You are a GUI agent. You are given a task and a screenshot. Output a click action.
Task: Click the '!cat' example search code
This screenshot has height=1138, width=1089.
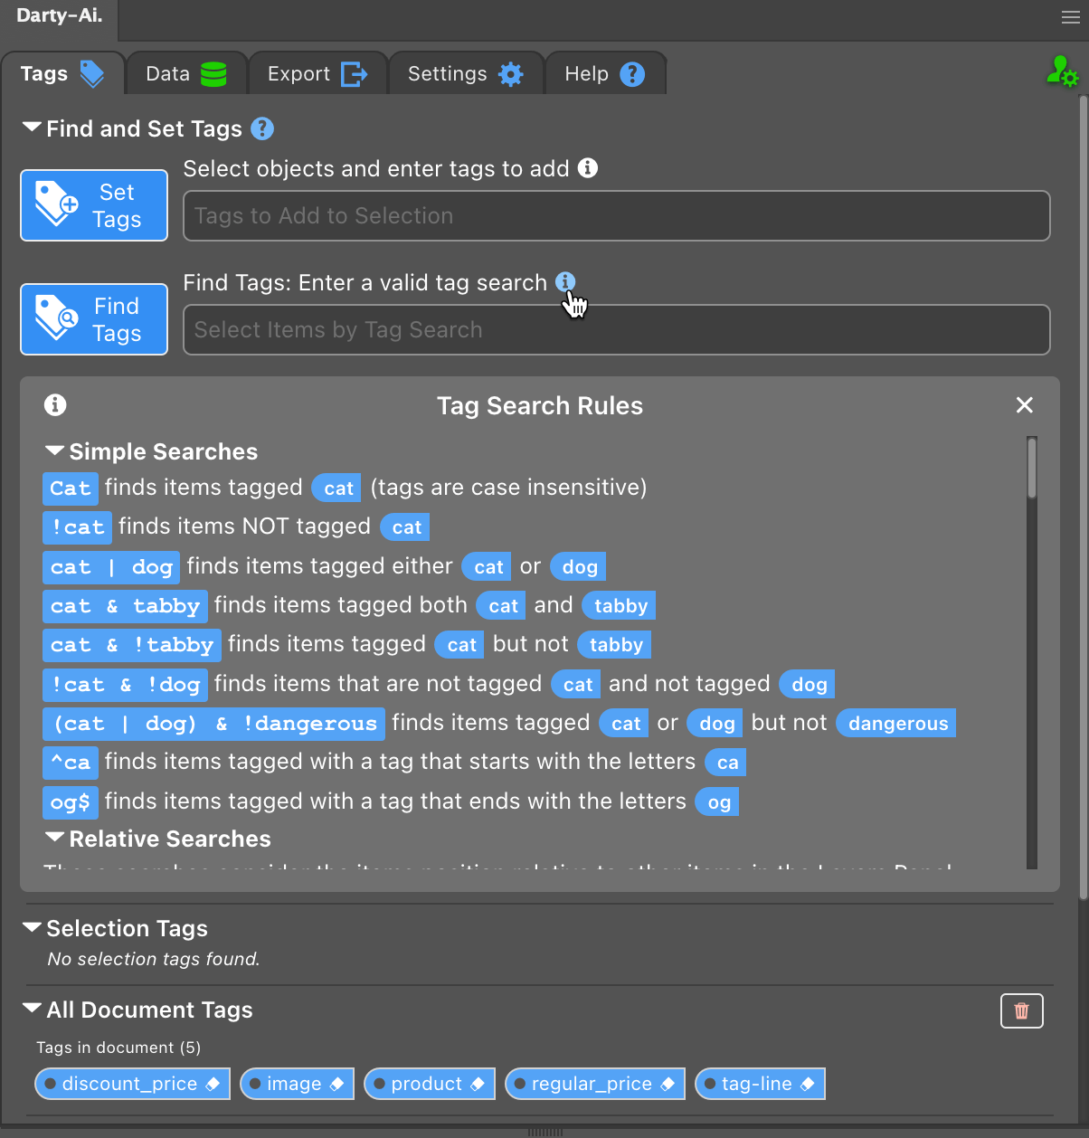77,527
